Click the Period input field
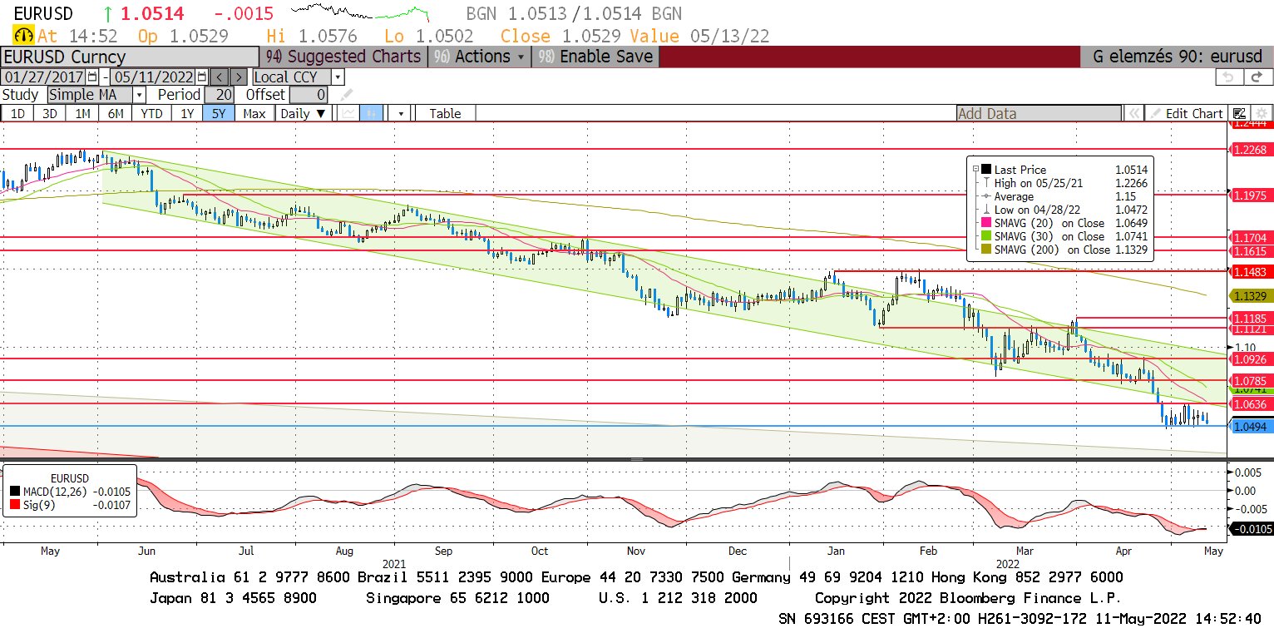This screenshot has height=643, width=1274. (x=219, y=95)
